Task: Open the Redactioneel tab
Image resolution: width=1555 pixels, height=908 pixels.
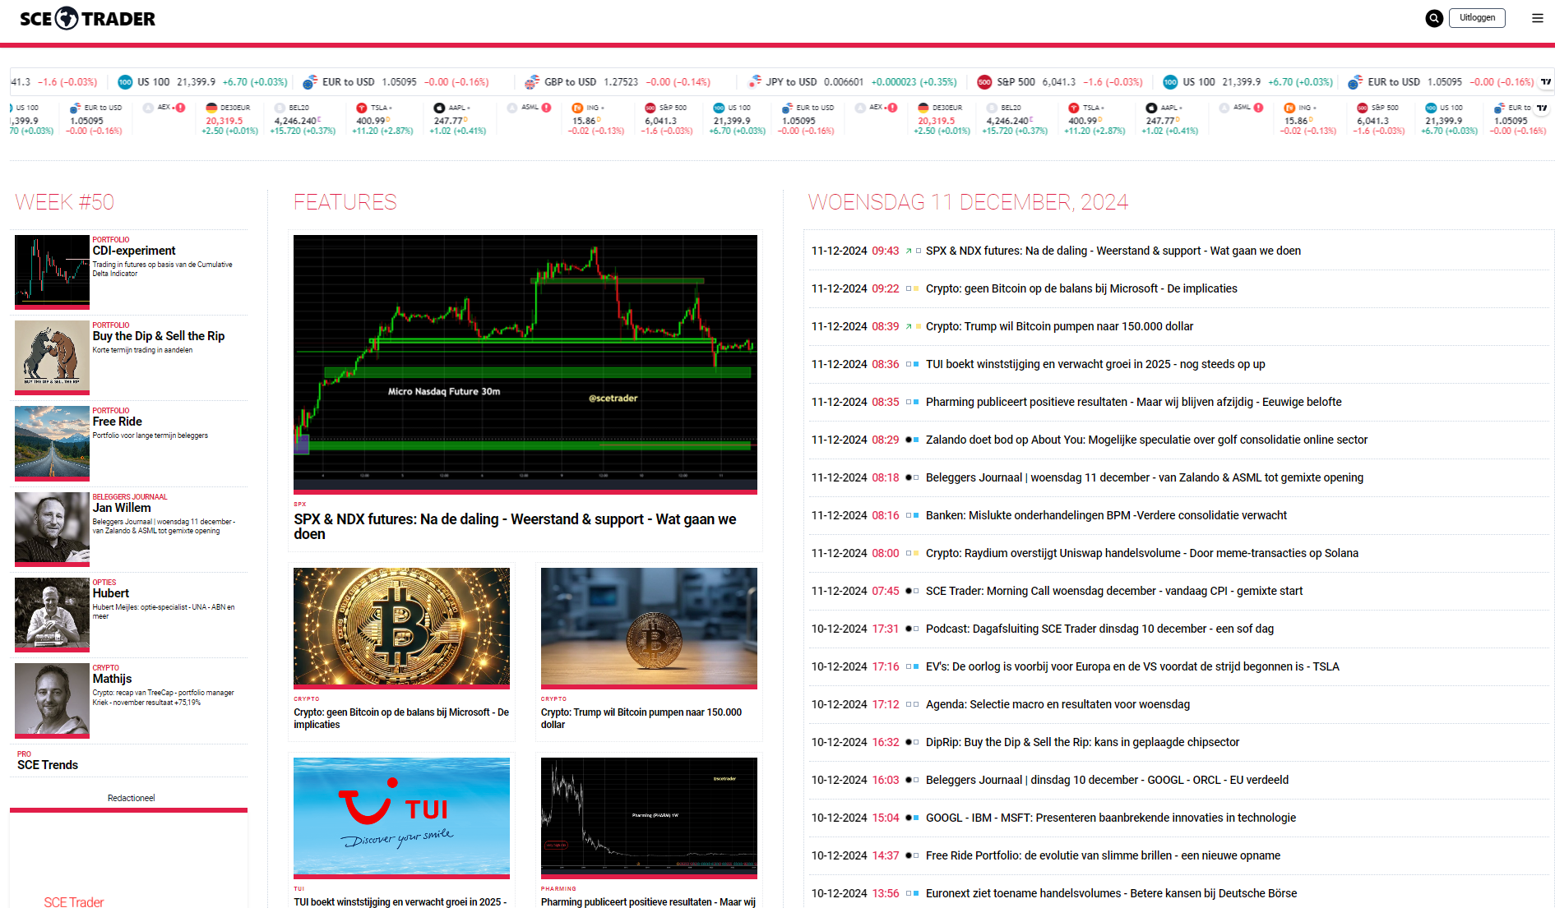Action: point(131,798)
